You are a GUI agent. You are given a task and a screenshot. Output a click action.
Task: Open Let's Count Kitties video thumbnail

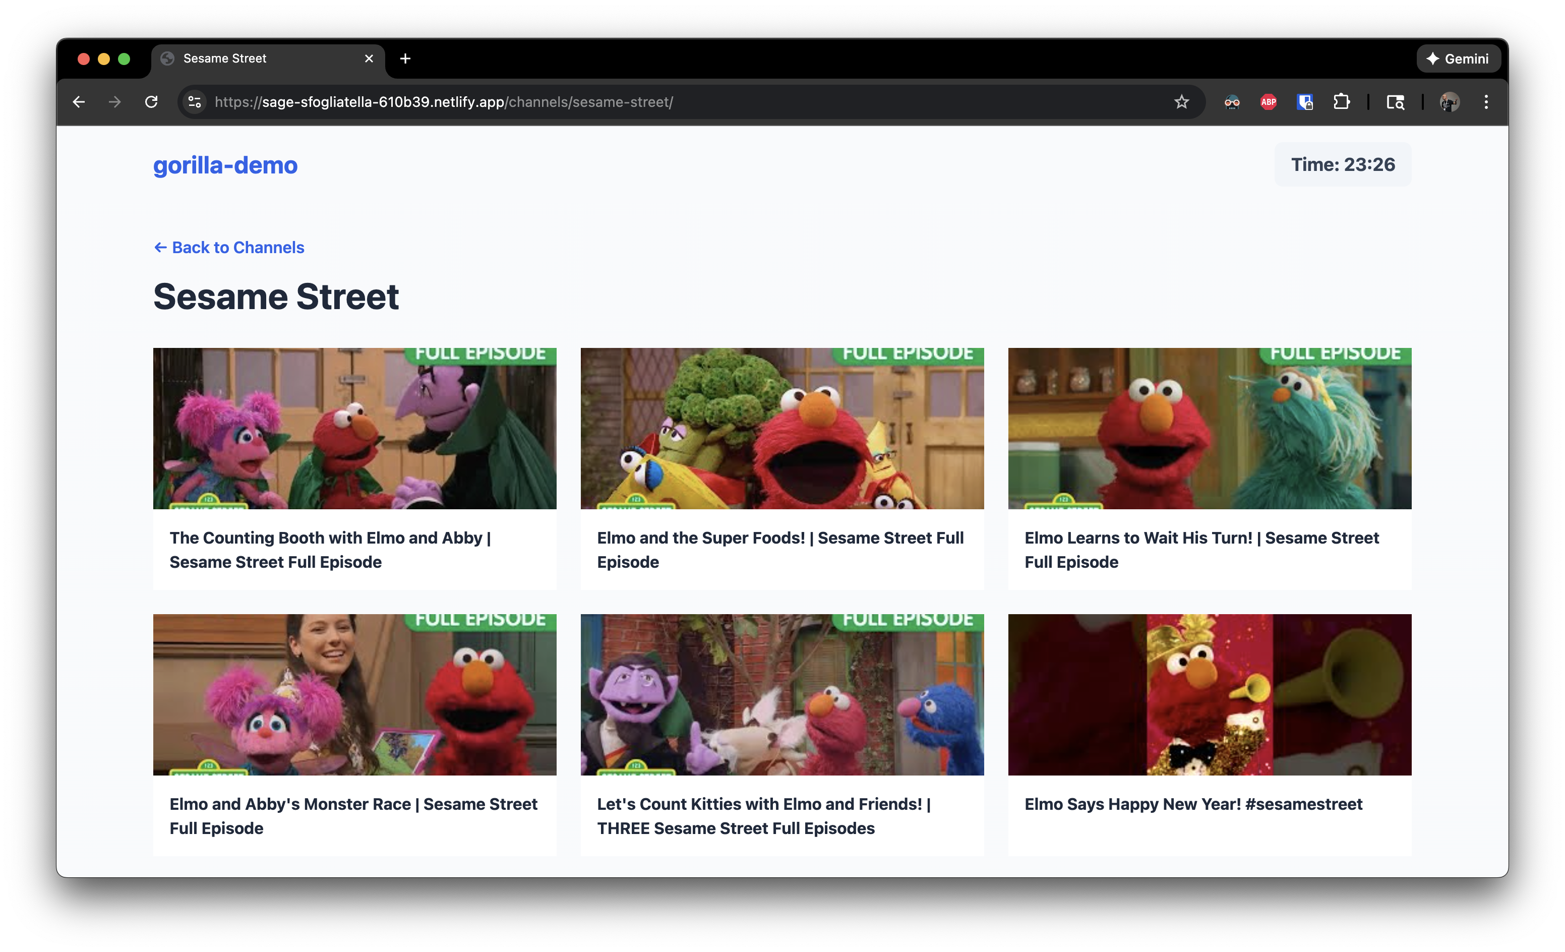tap(782, 694)
